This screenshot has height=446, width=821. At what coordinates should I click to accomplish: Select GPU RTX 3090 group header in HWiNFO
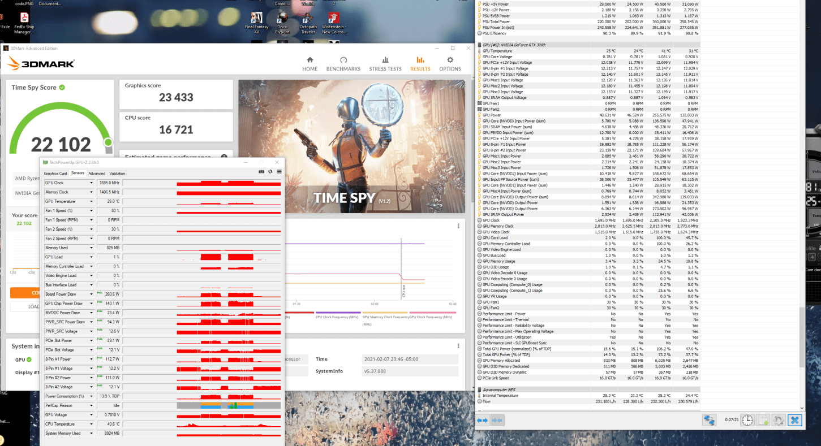(589, 45)
